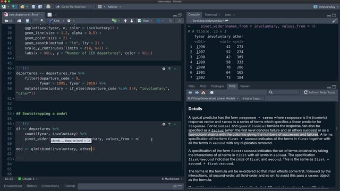
Task: Open the Run dropdown arrow
Action: click(151, 21)
